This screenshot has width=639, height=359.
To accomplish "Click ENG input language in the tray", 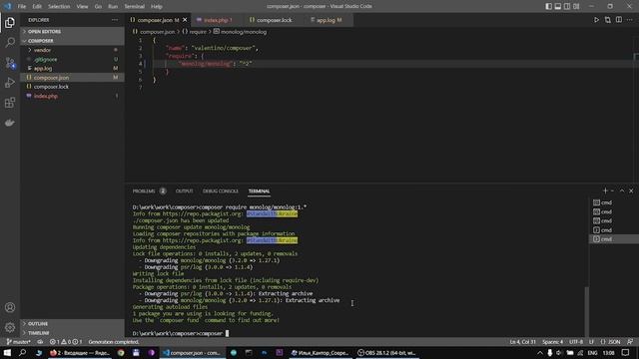I will pos(592,352).
